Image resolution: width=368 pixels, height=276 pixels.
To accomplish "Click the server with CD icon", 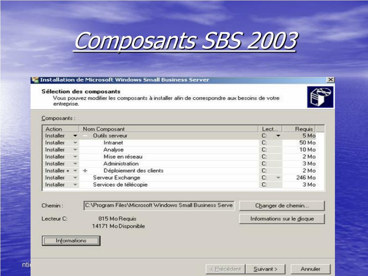I will click(320, 97).
